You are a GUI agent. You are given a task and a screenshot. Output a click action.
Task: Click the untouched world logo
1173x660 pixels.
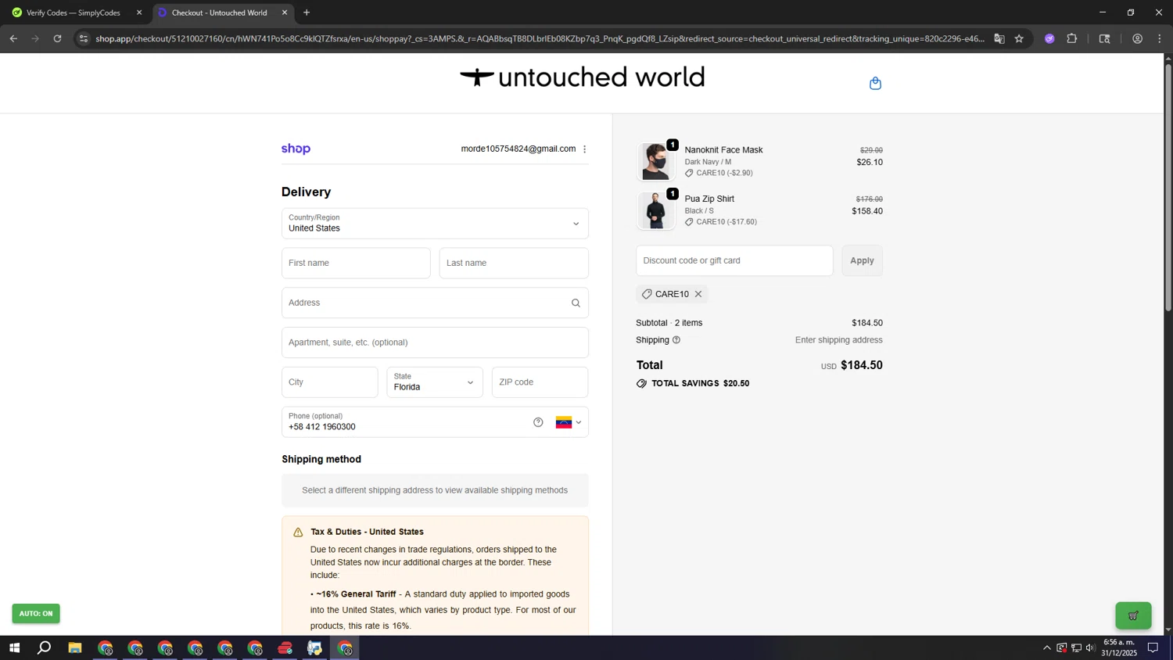(583, 77)
